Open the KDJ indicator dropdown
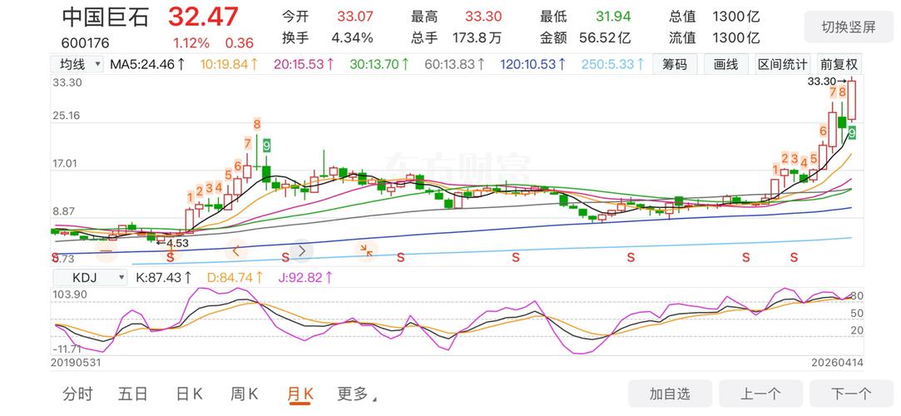This screenshot has width=901, height=416. [89, 278]
